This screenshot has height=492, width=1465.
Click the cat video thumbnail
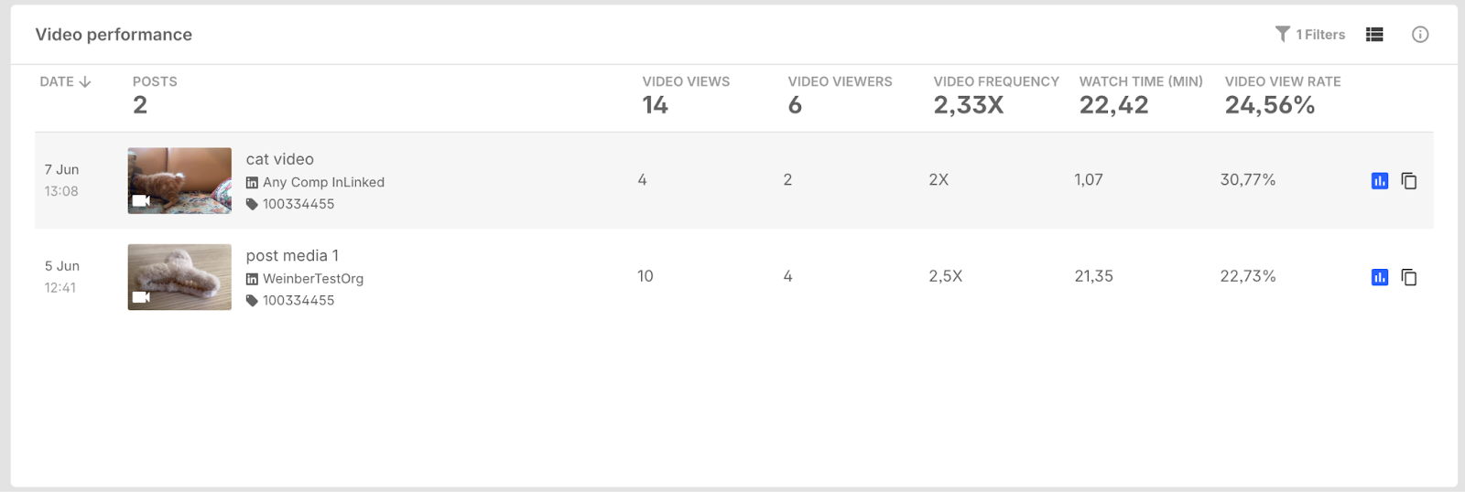coord(179,180)
